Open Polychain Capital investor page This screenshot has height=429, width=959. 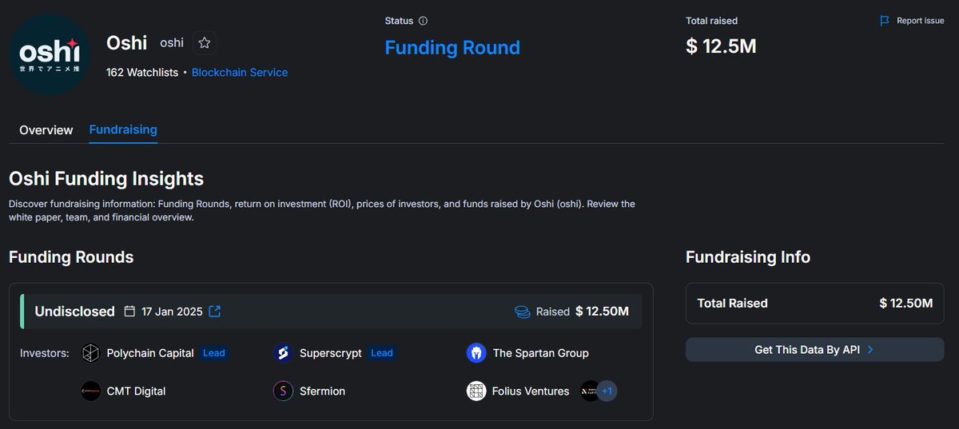(150, 353)
